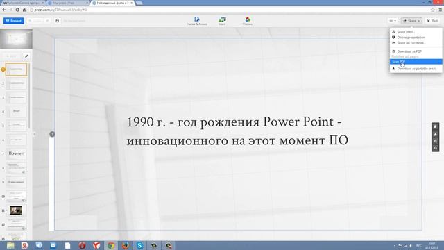The image size is (444, 250).
Task: Open a new browser tab
Action: tap(139, 3)
